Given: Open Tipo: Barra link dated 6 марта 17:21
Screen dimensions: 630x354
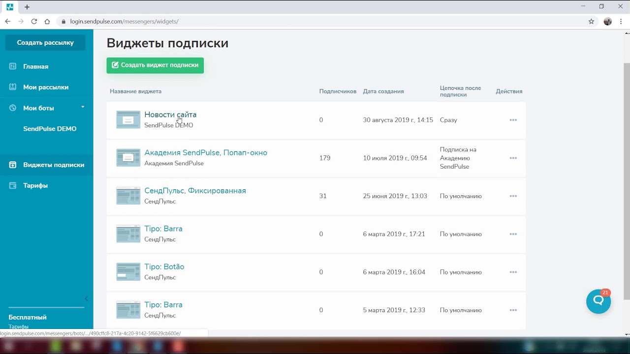Looking at the screenshot, I should pos(163,229).
